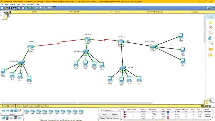This screenshot has height=121, width=215.
Task: Open the Scenario 0 dropdown
Action: (111, 110)
